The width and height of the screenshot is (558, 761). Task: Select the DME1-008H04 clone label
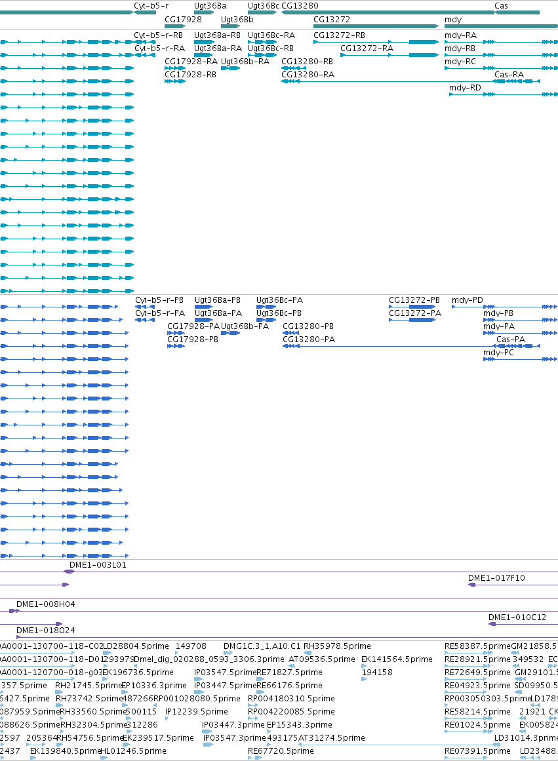click(46, 605)
